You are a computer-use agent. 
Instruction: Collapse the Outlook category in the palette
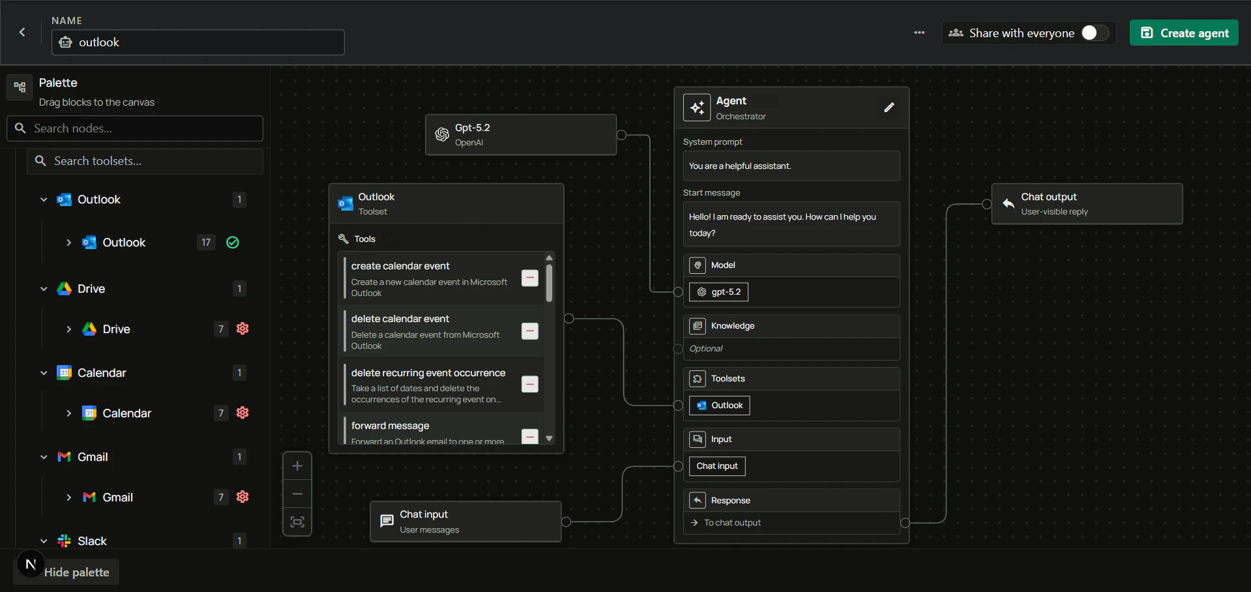pos(43,200)
